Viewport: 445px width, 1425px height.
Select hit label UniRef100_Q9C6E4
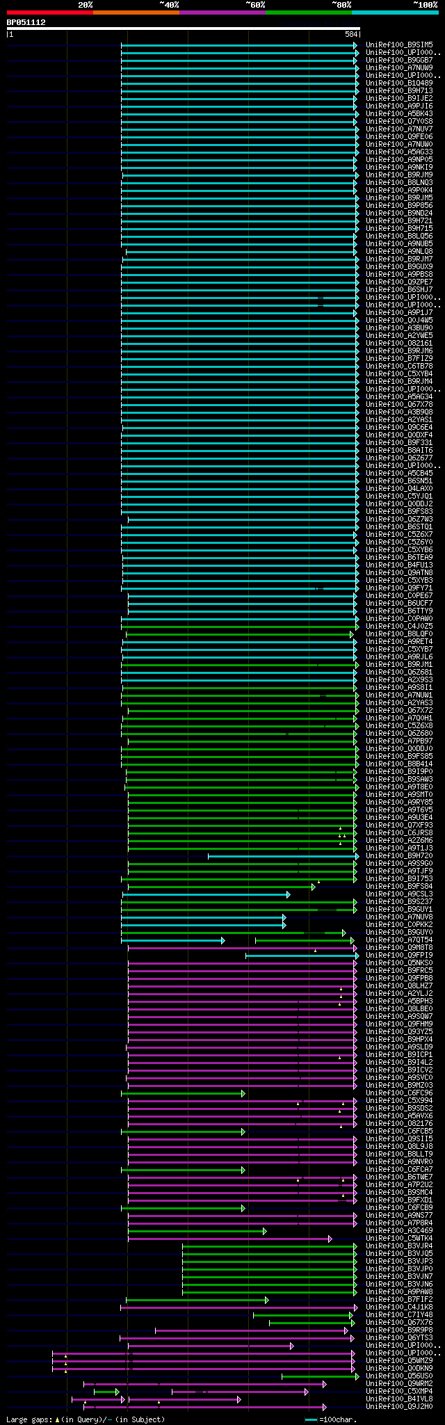click(x=399, y=428)
